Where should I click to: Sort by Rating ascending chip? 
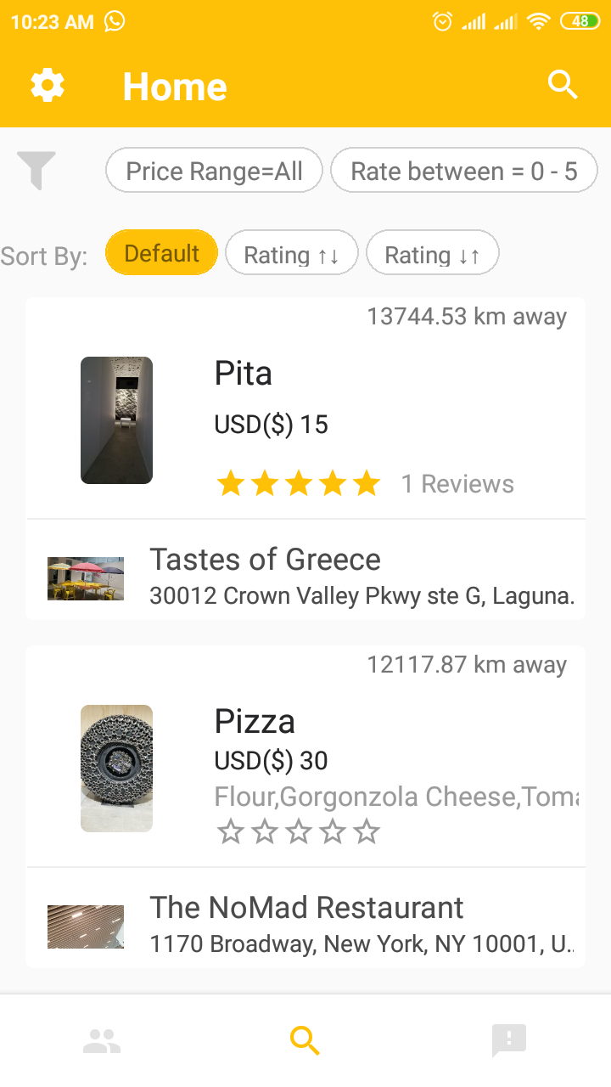(291, 254)
